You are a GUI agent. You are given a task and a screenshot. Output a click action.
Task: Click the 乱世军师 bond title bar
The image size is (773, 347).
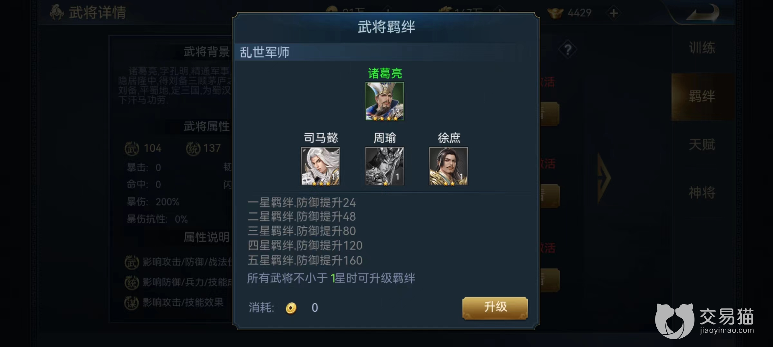[x=386, y=52]
